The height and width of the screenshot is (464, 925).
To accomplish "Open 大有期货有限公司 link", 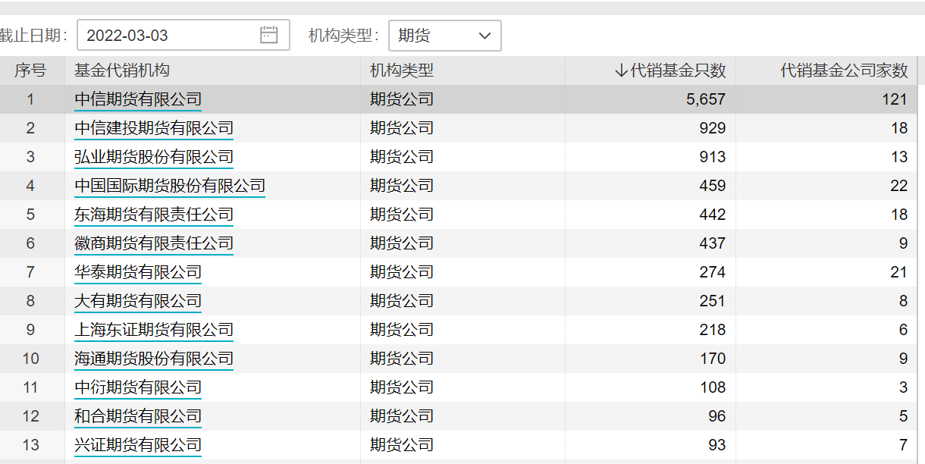I will [138, 301].
